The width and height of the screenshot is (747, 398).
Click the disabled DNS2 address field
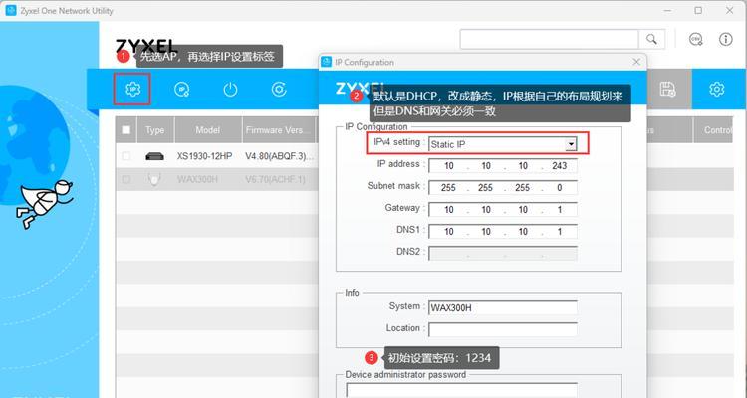pyautogui.click(x=503, y=254)
